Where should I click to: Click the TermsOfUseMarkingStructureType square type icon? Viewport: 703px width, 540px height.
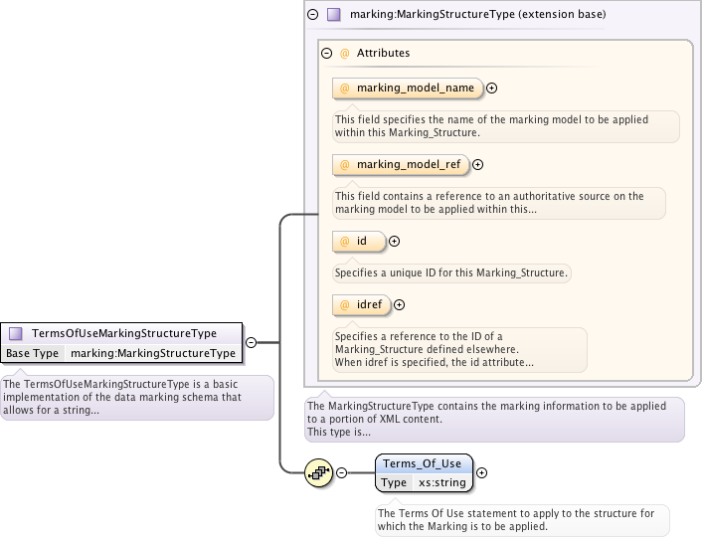click(x=16, y=334)
